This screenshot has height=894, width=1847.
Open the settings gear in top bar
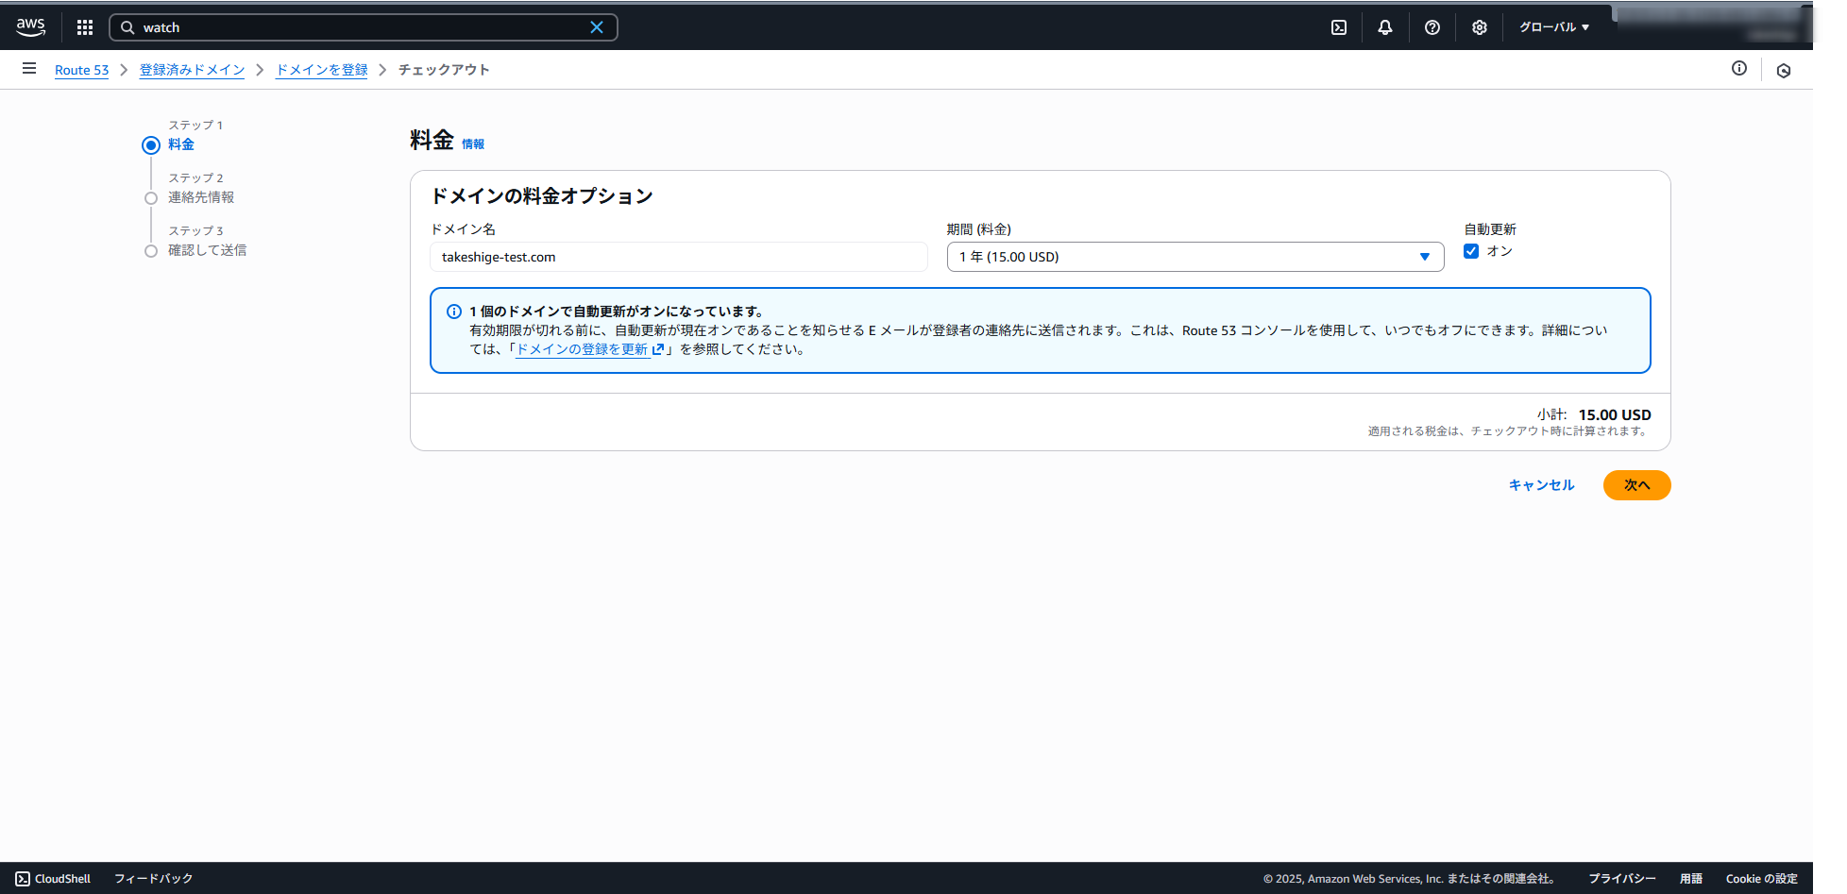coord(1480,27)
